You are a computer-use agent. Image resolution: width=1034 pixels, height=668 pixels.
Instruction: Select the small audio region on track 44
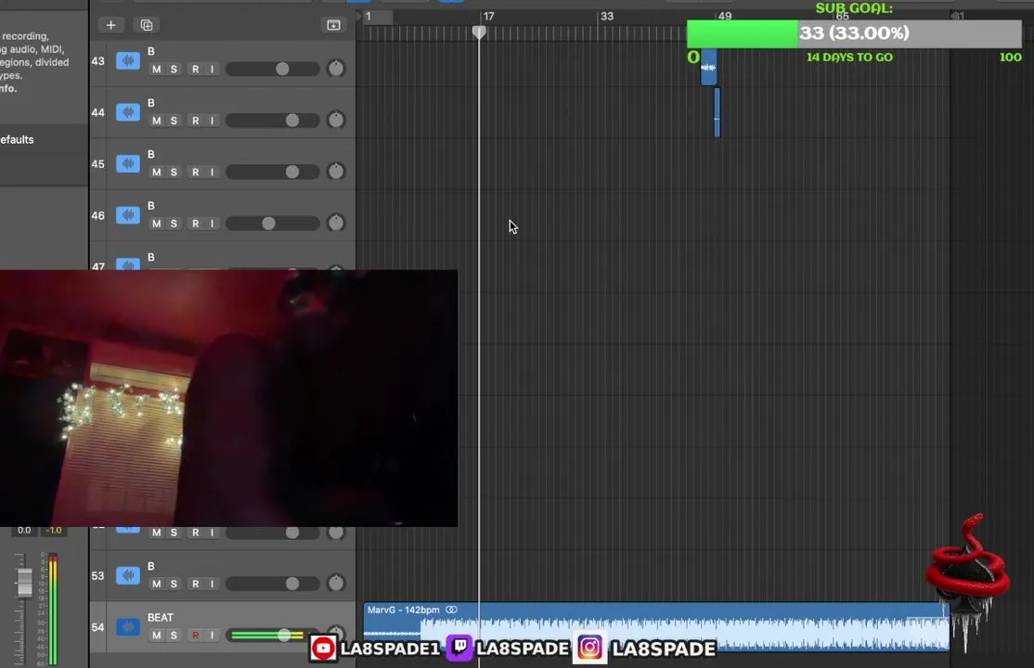point(717,112)
